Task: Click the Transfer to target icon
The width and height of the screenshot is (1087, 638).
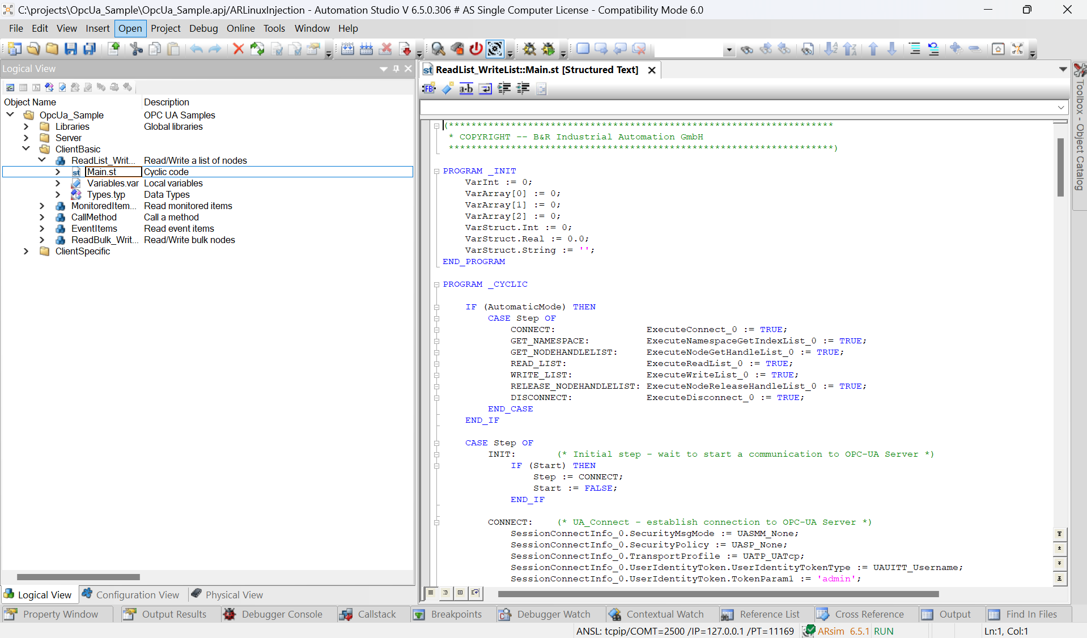Action: coord(405,49)
